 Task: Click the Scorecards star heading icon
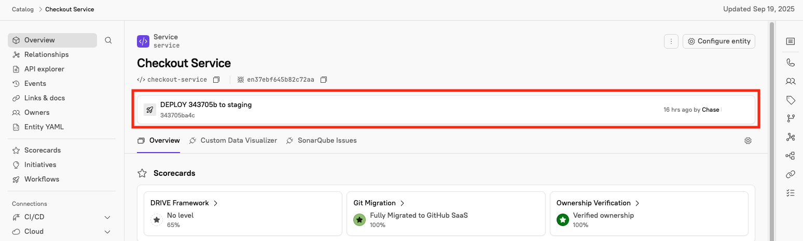point(142,173)
